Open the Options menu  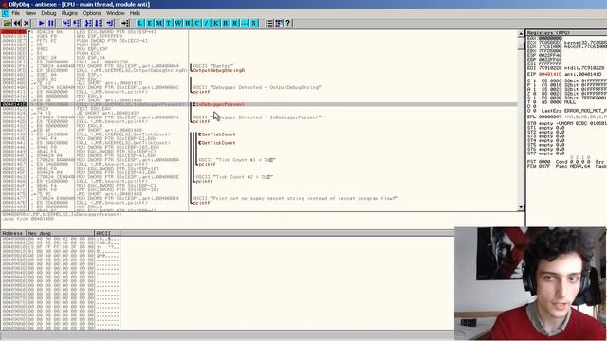tap(92, 13)
